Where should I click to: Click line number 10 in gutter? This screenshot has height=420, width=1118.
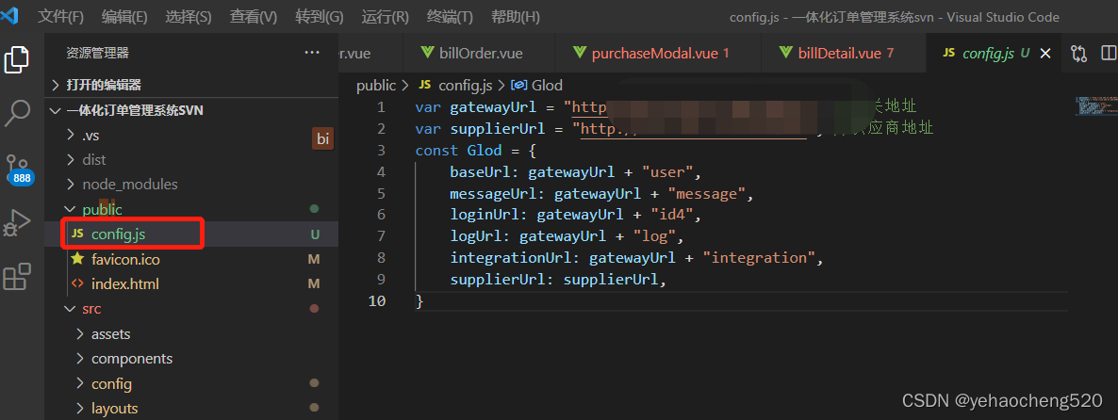coord(376,301)
